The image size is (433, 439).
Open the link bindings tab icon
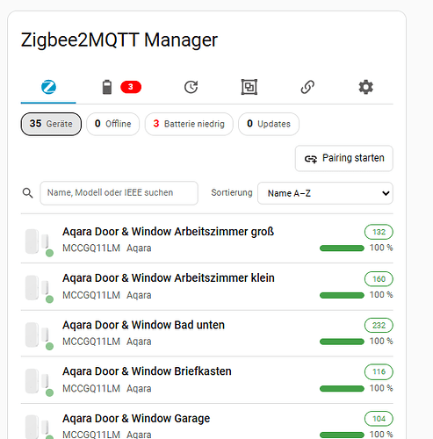click(x=307, y=87)
